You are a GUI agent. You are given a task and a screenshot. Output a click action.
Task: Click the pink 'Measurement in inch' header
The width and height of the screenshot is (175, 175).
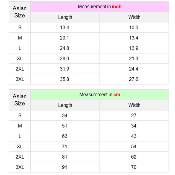click(100, 7)
